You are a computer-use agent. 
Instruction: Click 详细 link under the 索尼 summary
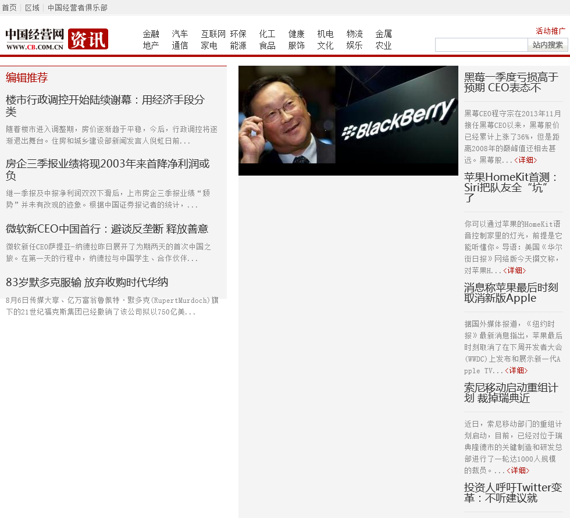(518, 470)
